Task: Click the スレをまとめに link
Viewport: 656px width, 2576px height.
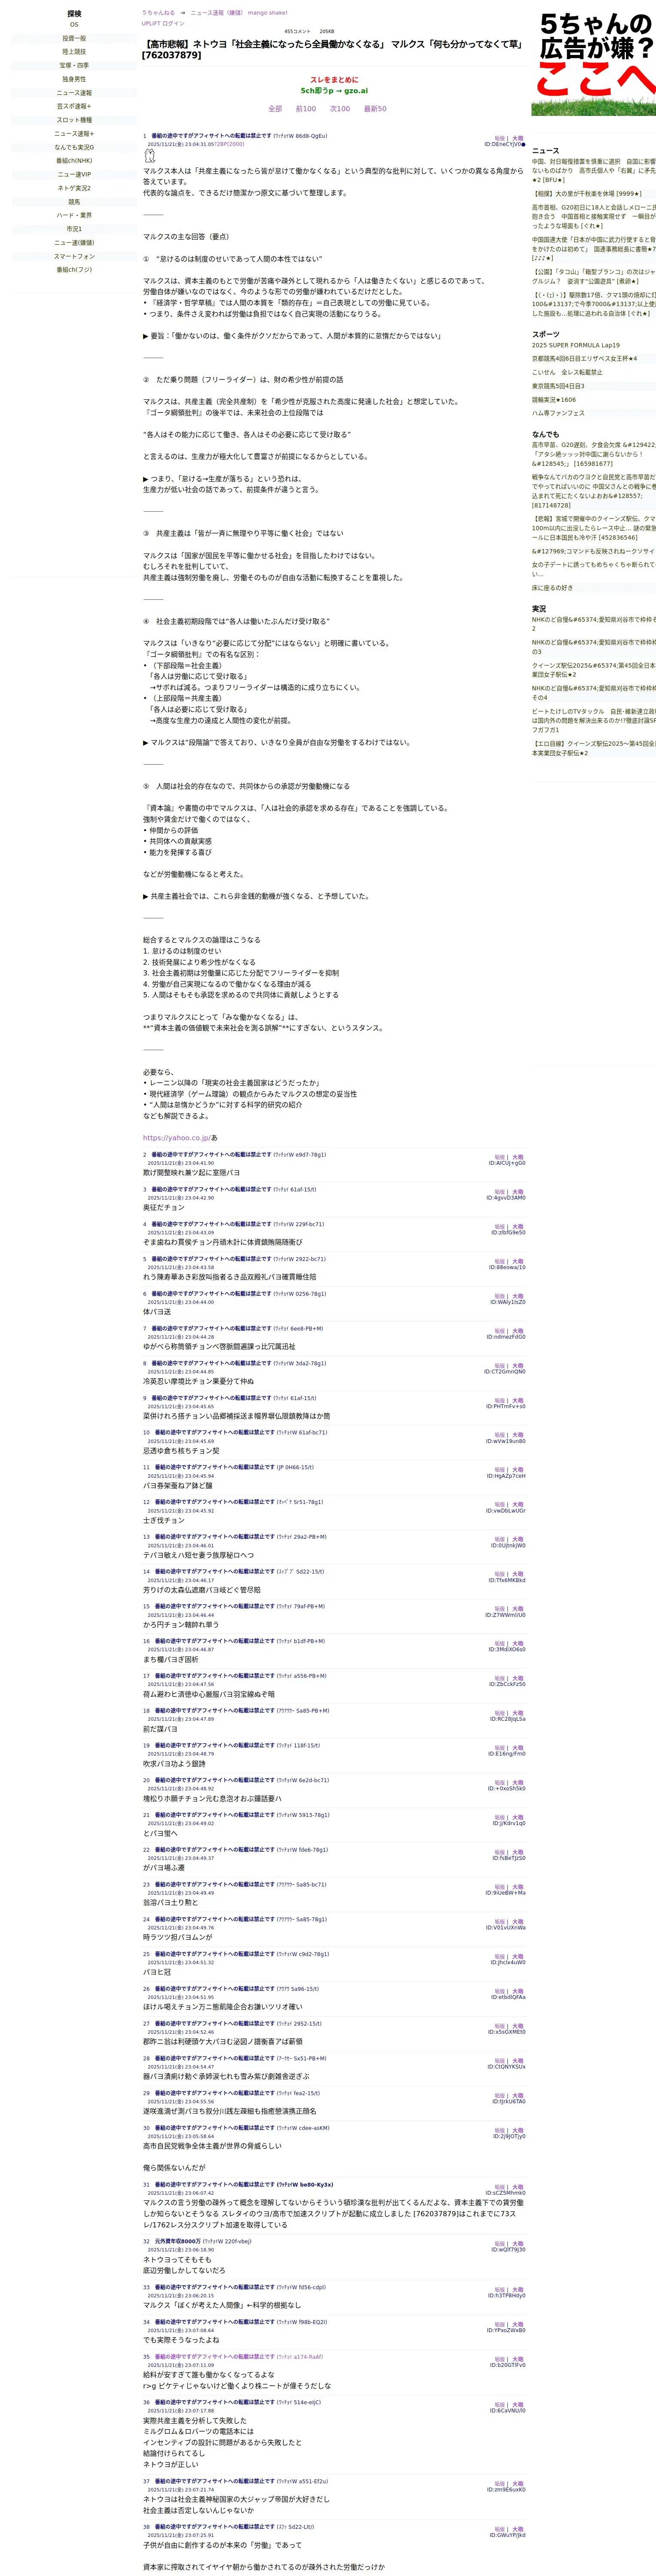Action: point(334,80)
